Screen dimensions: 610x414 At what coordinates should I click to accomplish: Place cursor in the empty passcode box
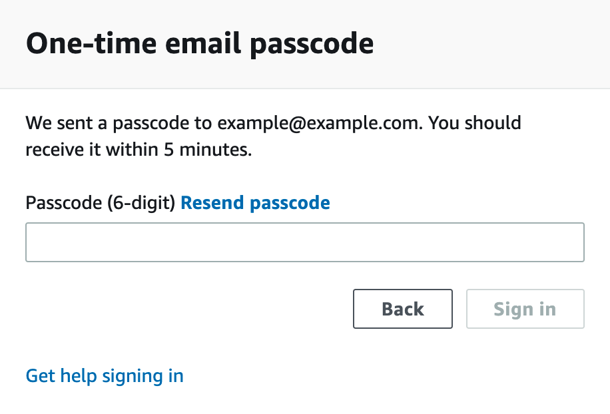point(305,242)
